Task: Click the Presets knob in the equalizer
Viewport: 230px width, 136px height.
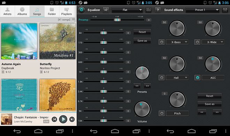Action: click(142, 73)
